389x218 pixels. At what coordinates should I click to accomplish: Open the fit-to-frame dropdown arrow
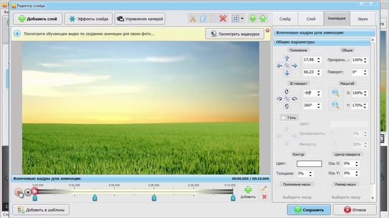(242, 19)
